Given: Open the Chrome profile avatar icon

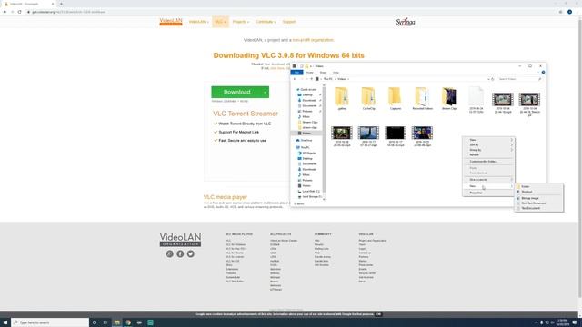Looking at the screenshot, I should (569, 12).
